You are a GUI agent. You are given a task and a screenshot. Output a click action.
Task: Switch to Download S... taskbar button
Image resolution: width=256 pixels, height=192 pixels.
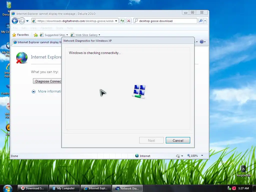(33, 188)
